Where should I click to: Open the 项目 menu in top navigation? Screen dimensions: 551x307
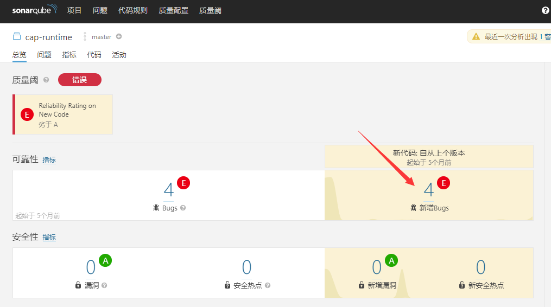click(74, 11)
